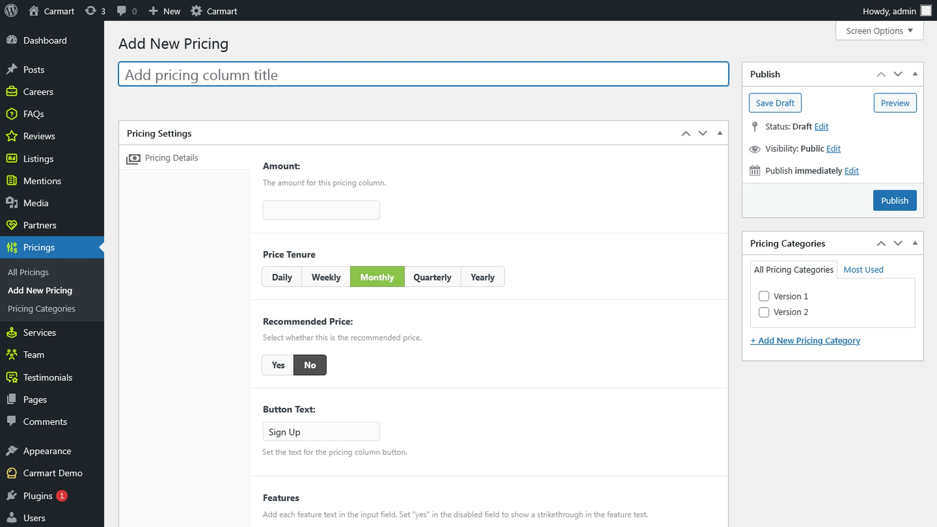Switch to Most Used tab

(x=863, y=269)
